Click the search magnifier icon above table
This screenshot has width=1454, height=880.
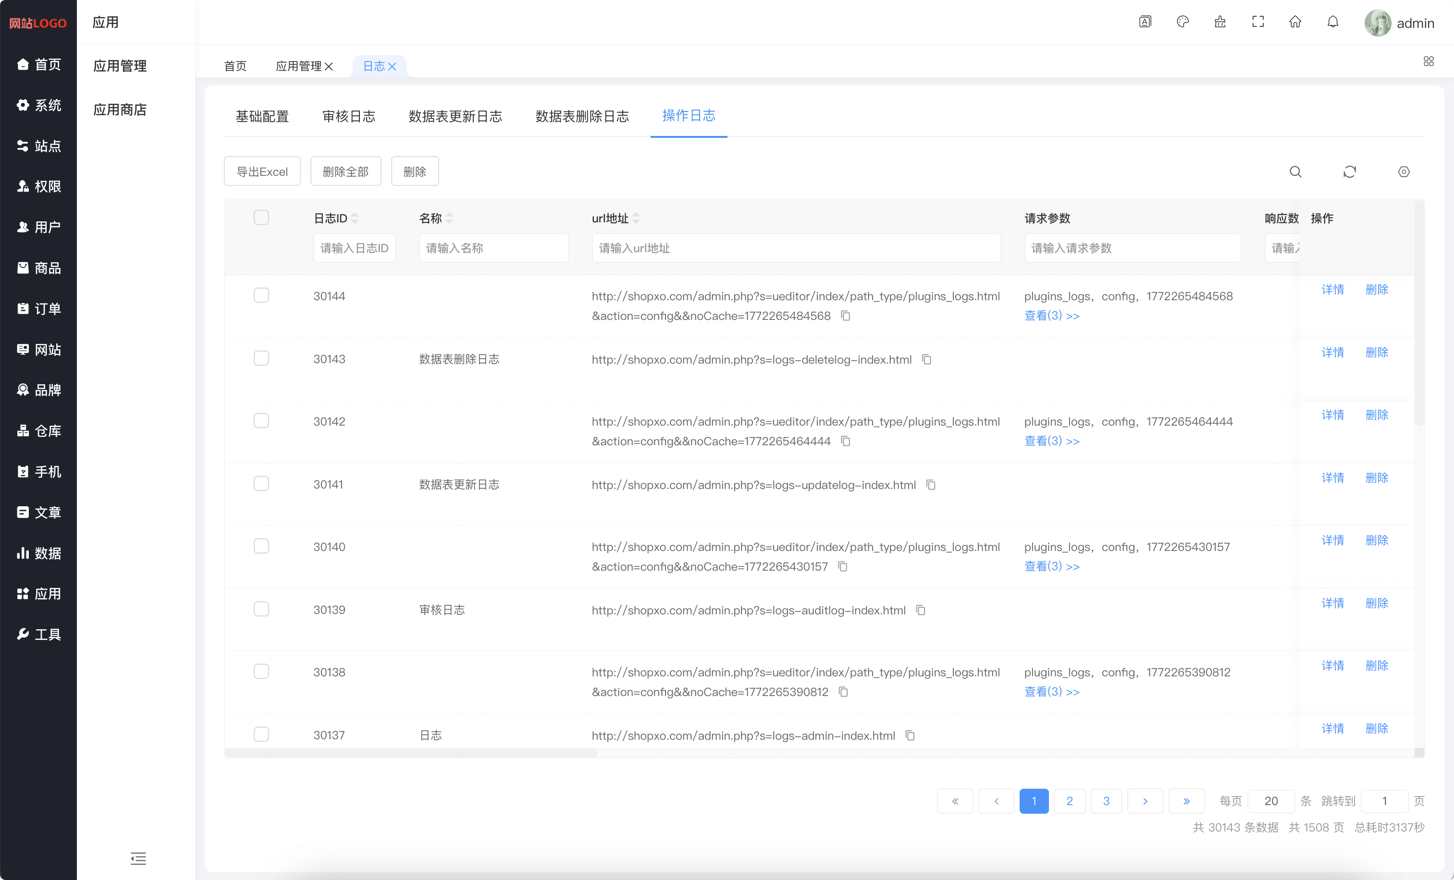(x=1295, y=171)
